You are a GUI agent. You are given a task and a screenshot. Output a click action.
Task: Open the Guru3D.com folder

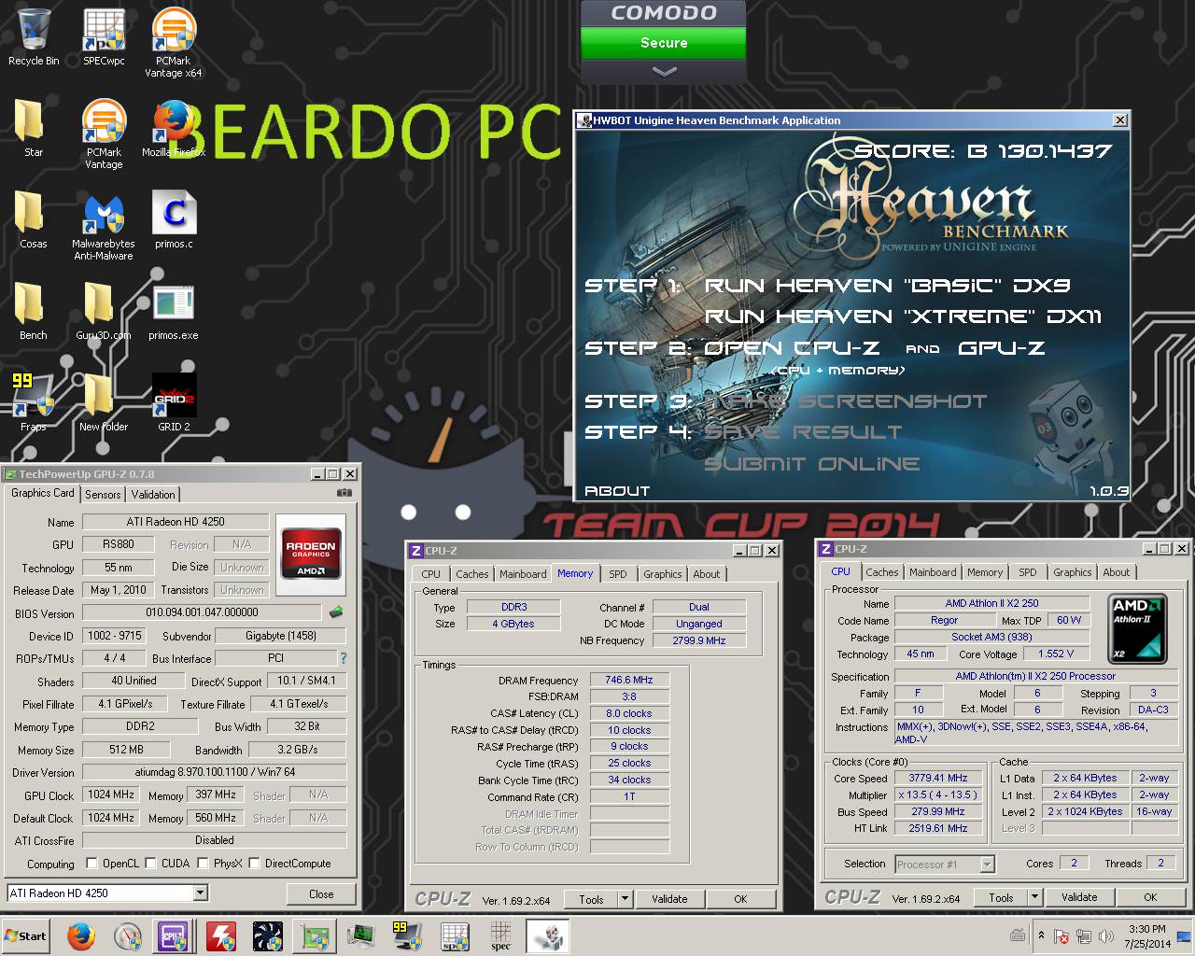pyautogui.click(x=104, y=312)
